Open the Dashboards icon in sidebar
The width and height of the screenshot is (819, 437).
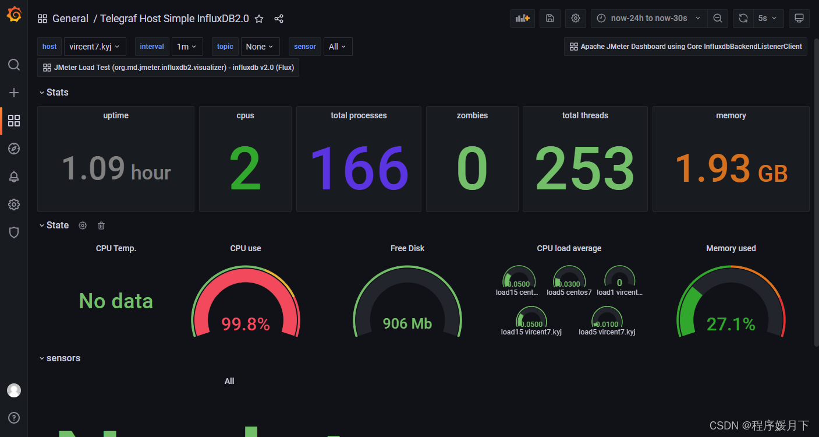[14, 121]
